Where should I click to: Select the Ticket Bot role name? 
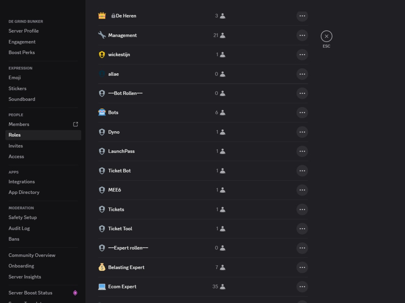(x=119, y=170)
